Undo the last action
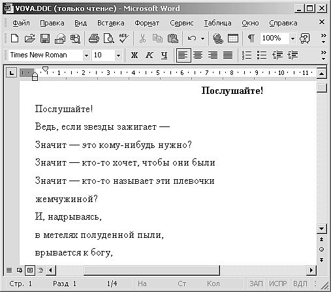Image resolution: width=331 pixels, height=292 pixels. pos(192,38)
